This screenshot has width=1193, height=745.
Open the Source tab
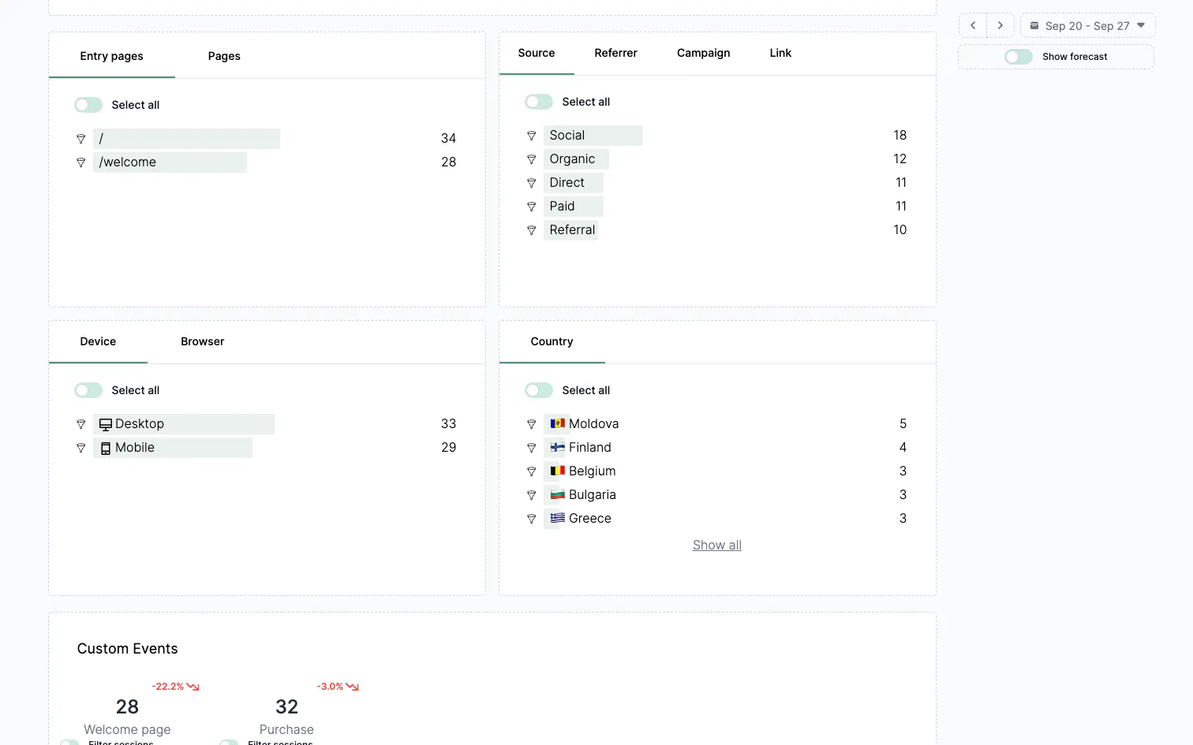coord(537,53)
